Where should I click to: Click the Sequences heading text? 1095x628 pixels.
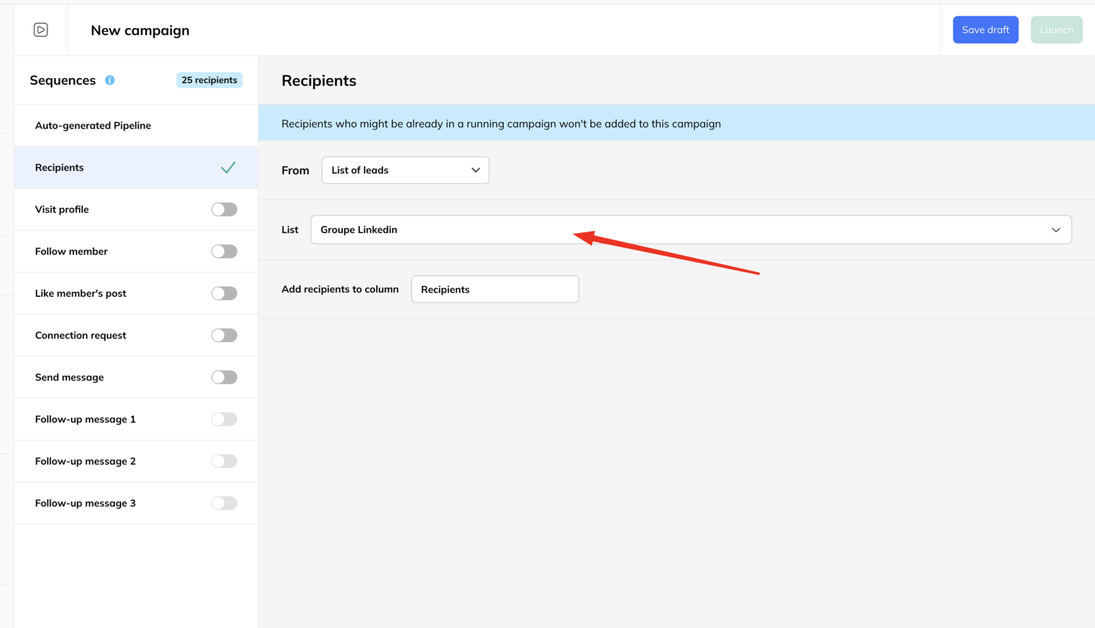[x=62, y=80]
